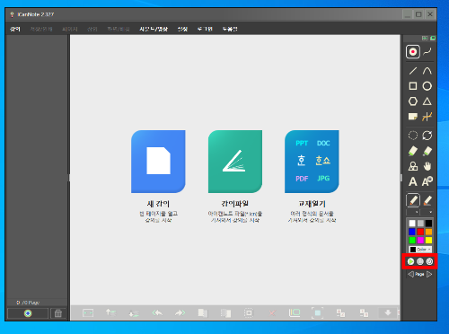Pick the orange color swatch
Viewport: 449px width, 334px height.
click(428, 232)
